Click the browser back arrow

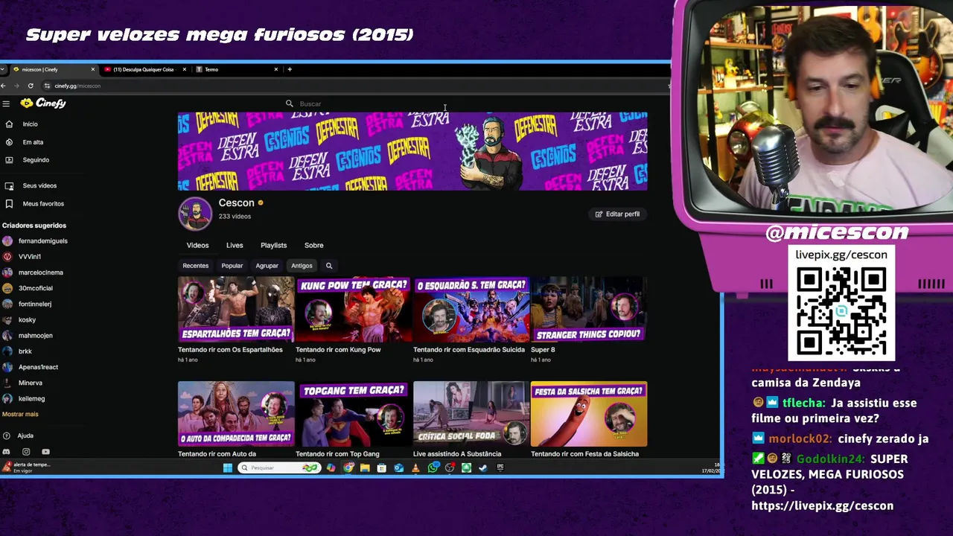coord(4,86)
